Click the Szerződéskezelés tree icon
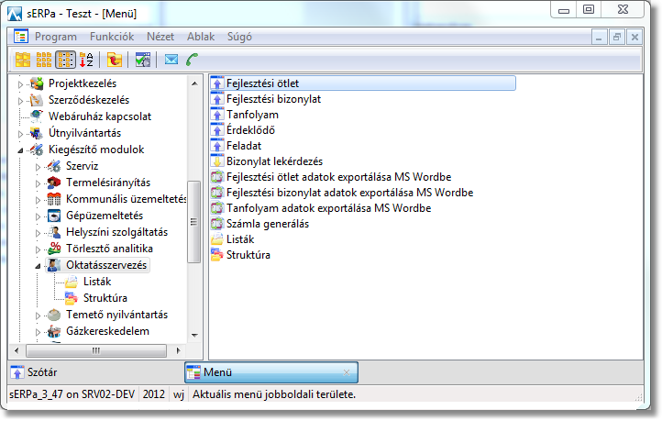Screen dimensions: 662x421 point(37,100)
